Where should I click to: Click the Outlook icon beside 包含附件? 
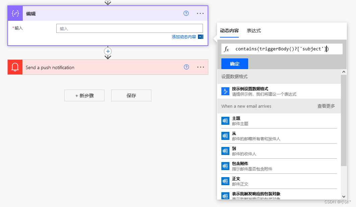pyautogui.click(x=225, y=166)
